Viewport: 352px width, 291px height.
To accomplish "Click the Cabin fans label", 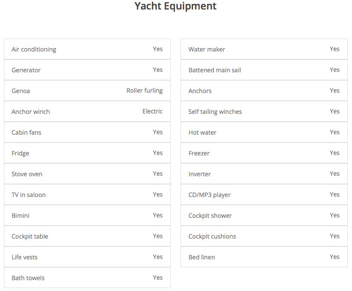I will point(26,133).
